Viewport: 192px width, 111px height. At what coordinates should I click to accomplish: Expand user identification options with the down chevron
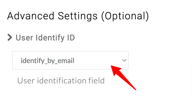pos(124,60)
